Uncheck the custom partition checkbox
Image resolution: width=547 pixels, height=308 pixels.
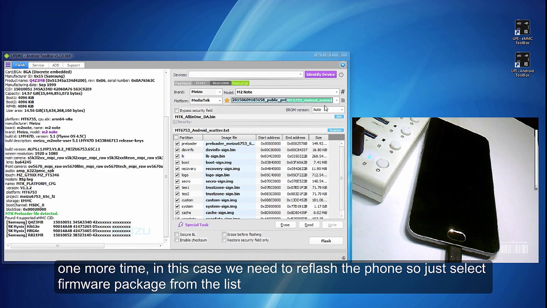(x=177, y=200)
